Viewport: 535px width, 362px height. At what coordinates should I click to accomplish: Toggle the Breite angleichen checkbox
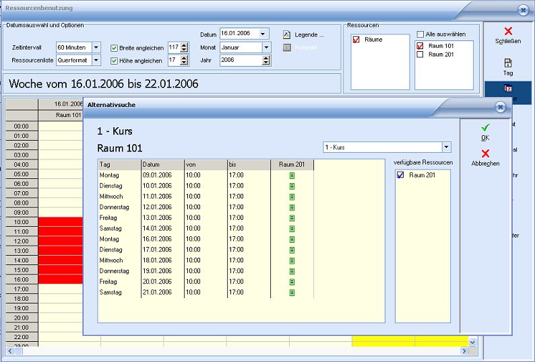114,48
